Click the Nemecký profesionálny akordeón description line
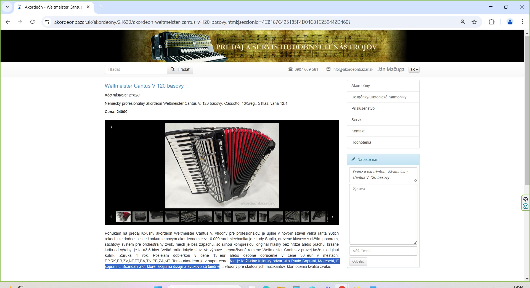 pos(196,103)
